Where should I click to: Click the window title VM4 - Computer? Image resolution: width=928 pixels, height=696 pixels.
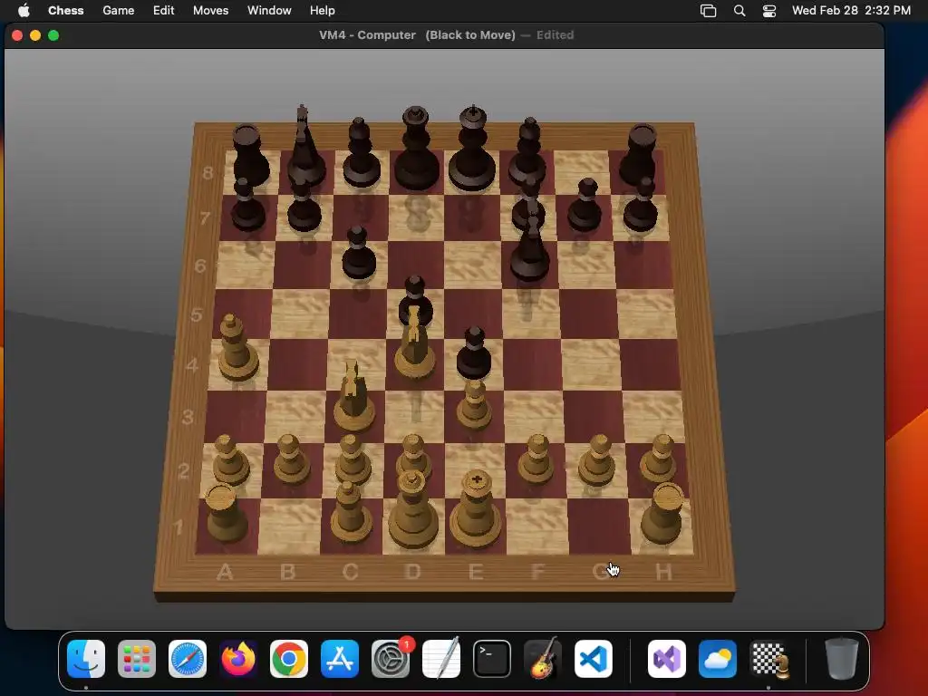point(367,35)
